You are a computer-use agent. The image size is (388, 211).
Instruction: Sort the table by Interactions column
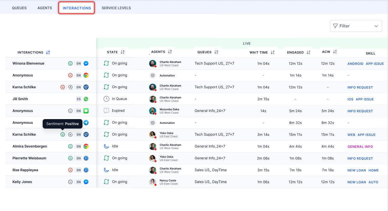tap(48, 52)
